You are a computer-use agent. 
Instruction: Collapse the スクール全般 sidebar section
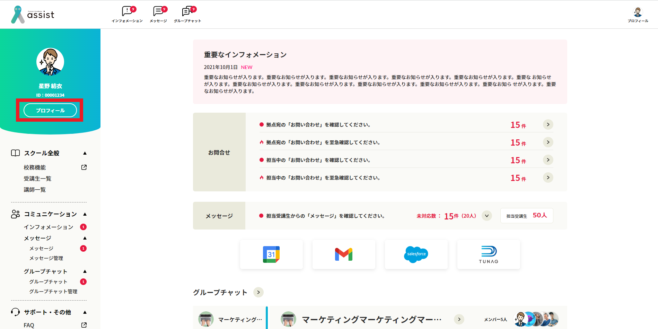pyautogui.click(x=85, y=153)
